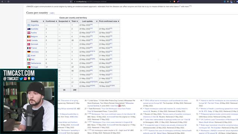Click the Israel flag icon
Screen dimensions: 238x134
(x=29, y=55)
